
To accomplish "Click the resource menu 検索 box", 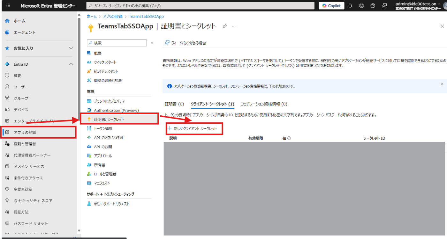I will [117, 43].
